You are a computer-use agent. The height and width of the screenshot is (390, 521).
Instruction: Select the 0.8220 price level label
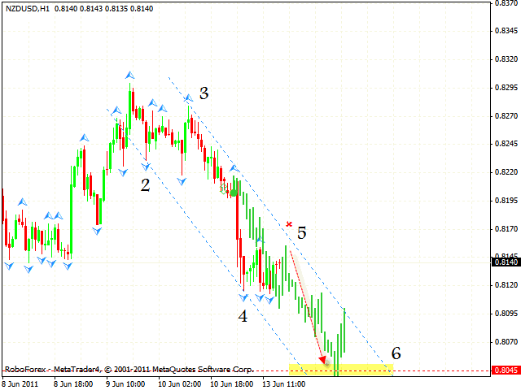(x=506, y=172)
